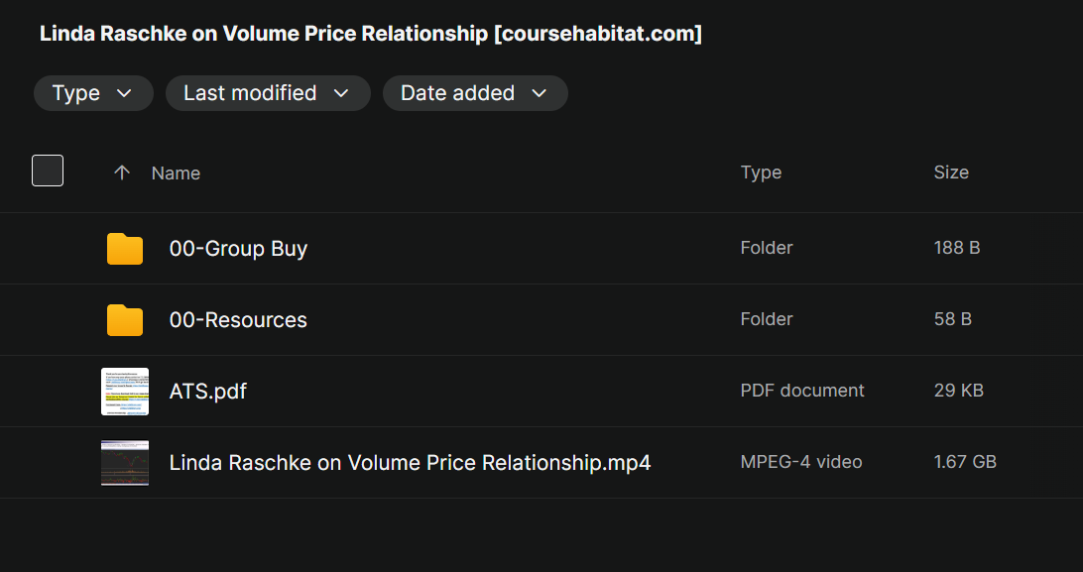Click the coursehabitat.com folder title
Image resolution: width=1083 pixels, height=572 pixels.
click(371, 34)
